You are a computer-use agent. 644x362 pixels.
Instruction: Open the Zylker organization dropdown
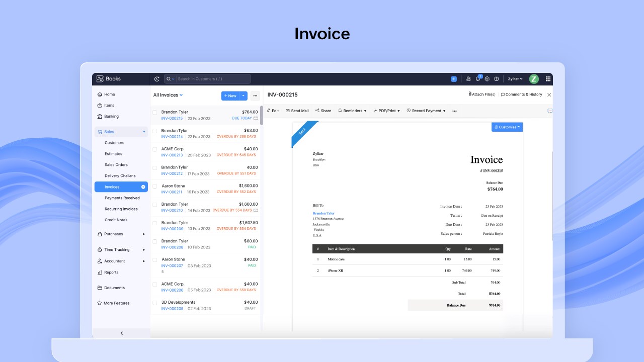(515, 79)
